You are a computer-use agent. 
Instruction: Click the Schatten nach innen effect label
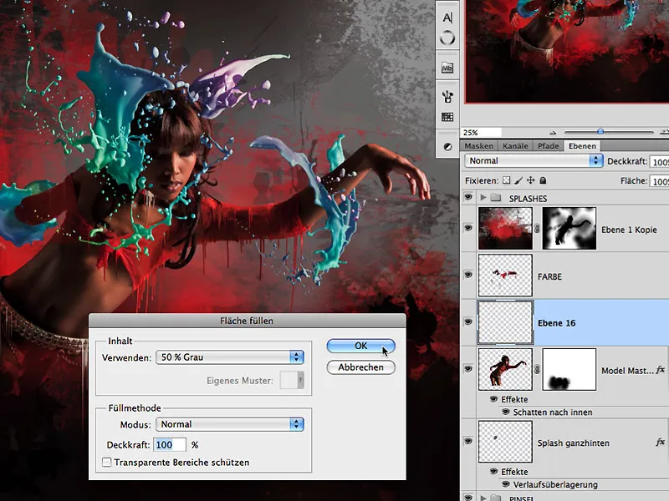click(x=553, y=412)
